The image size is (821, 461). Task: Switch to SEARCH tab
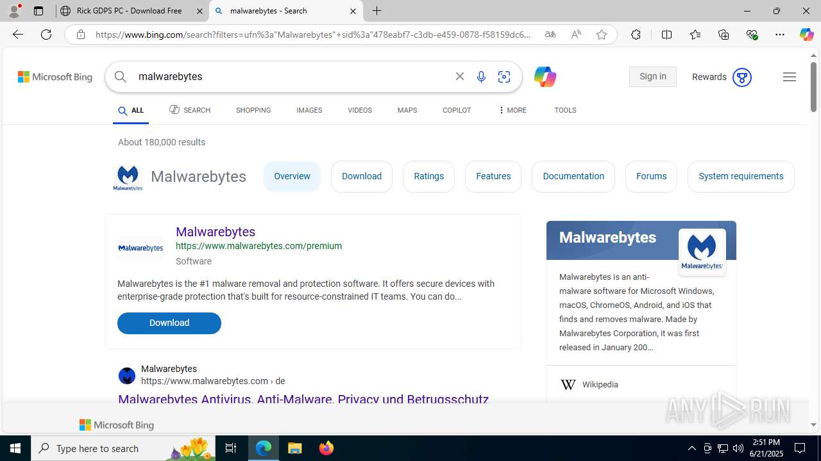click(x=190, y=110)
